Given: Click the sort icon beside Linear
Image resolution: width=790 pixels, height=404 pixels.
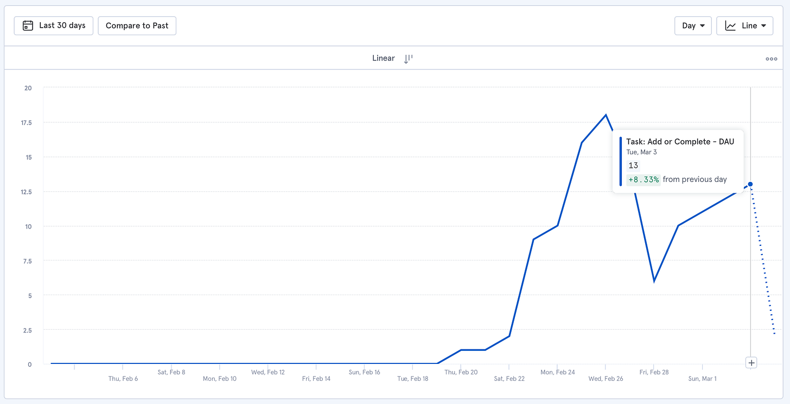Looking at the screenshot, I should (x=408, y=58).
